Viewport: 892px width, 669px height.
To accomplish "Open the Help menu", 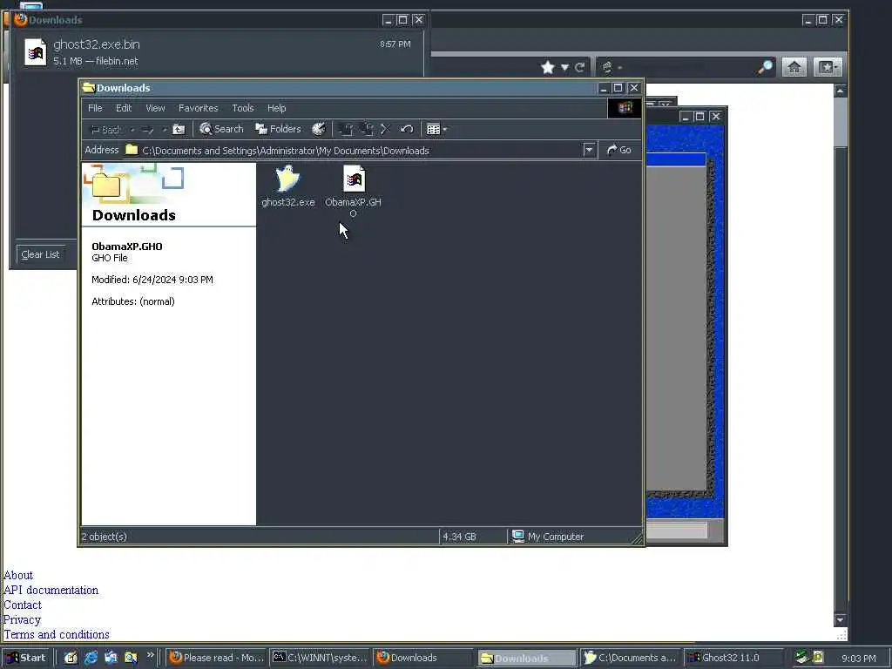I will [276, 108].
